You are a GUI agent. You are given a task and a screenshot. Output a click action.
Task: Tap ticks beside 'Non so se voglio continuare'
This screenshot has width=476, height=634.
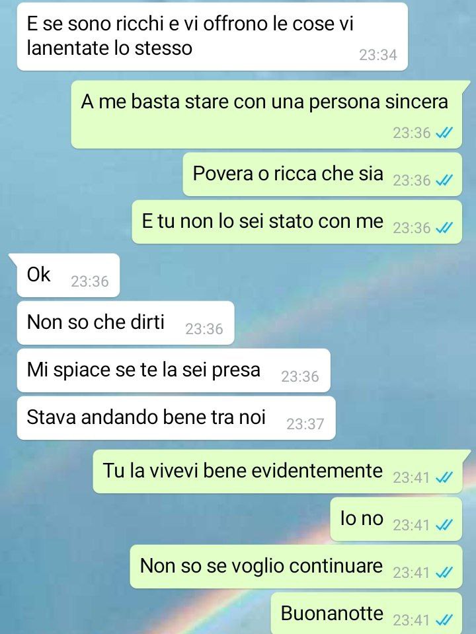pyautogui.click(x=444, y=573)
